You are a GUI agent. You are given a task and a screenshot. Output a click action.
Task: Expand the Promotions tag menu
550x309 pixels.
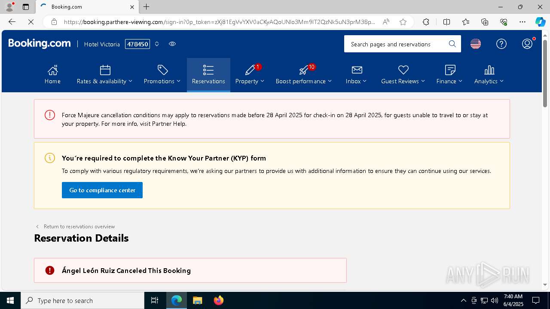pyautogui.click(x=162, y=75)
